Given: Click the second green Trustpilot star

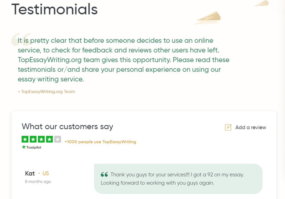Looking at the screenshot, I should coord(33,139).
